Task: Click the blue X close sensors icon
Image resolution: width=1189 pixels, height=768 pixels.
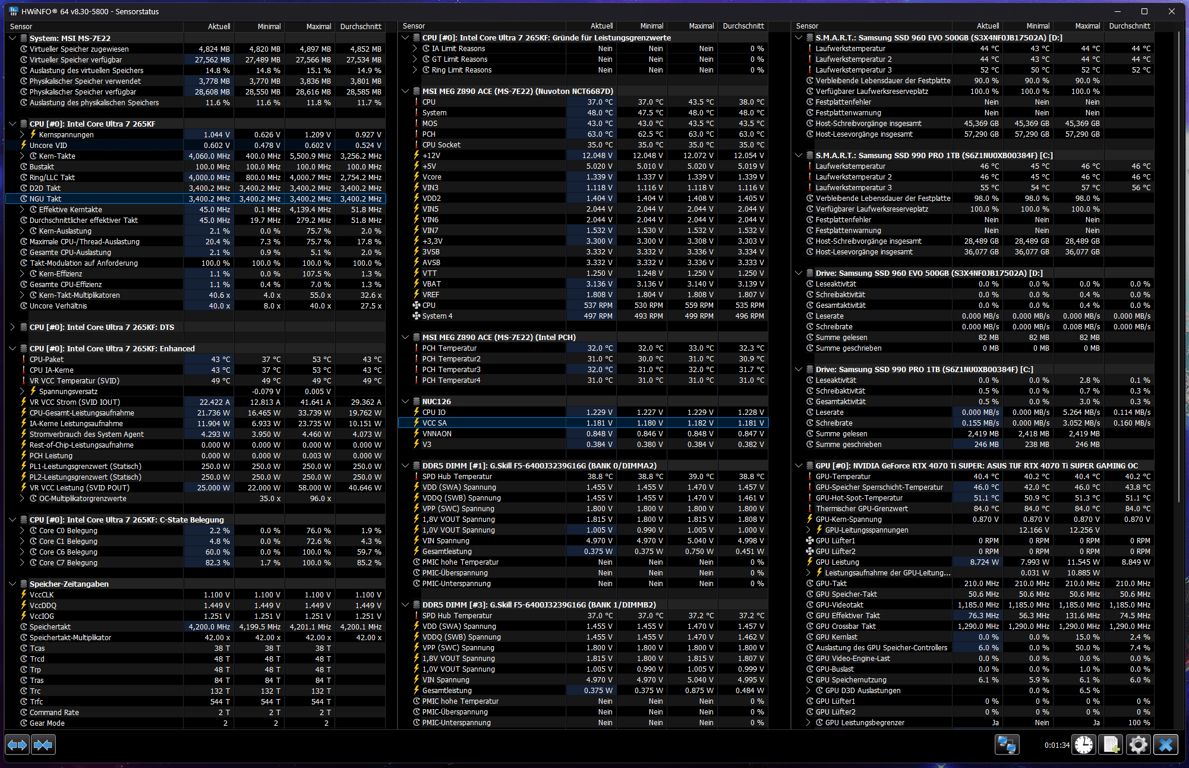Action: 1166,744
